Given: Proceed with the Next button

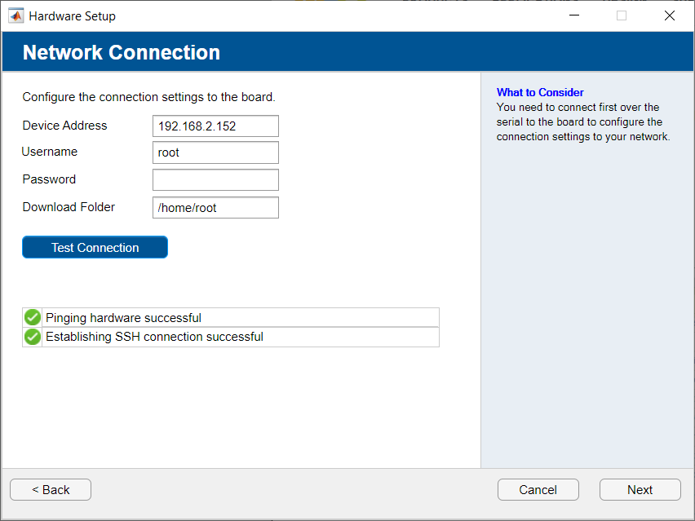Looking at the screenshot, I should point(640,490).
